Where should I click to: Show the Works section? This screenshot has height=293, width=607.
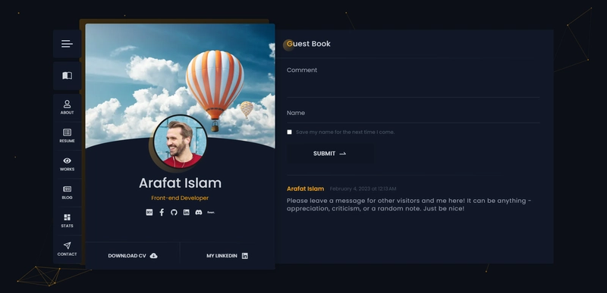[67, 164]
